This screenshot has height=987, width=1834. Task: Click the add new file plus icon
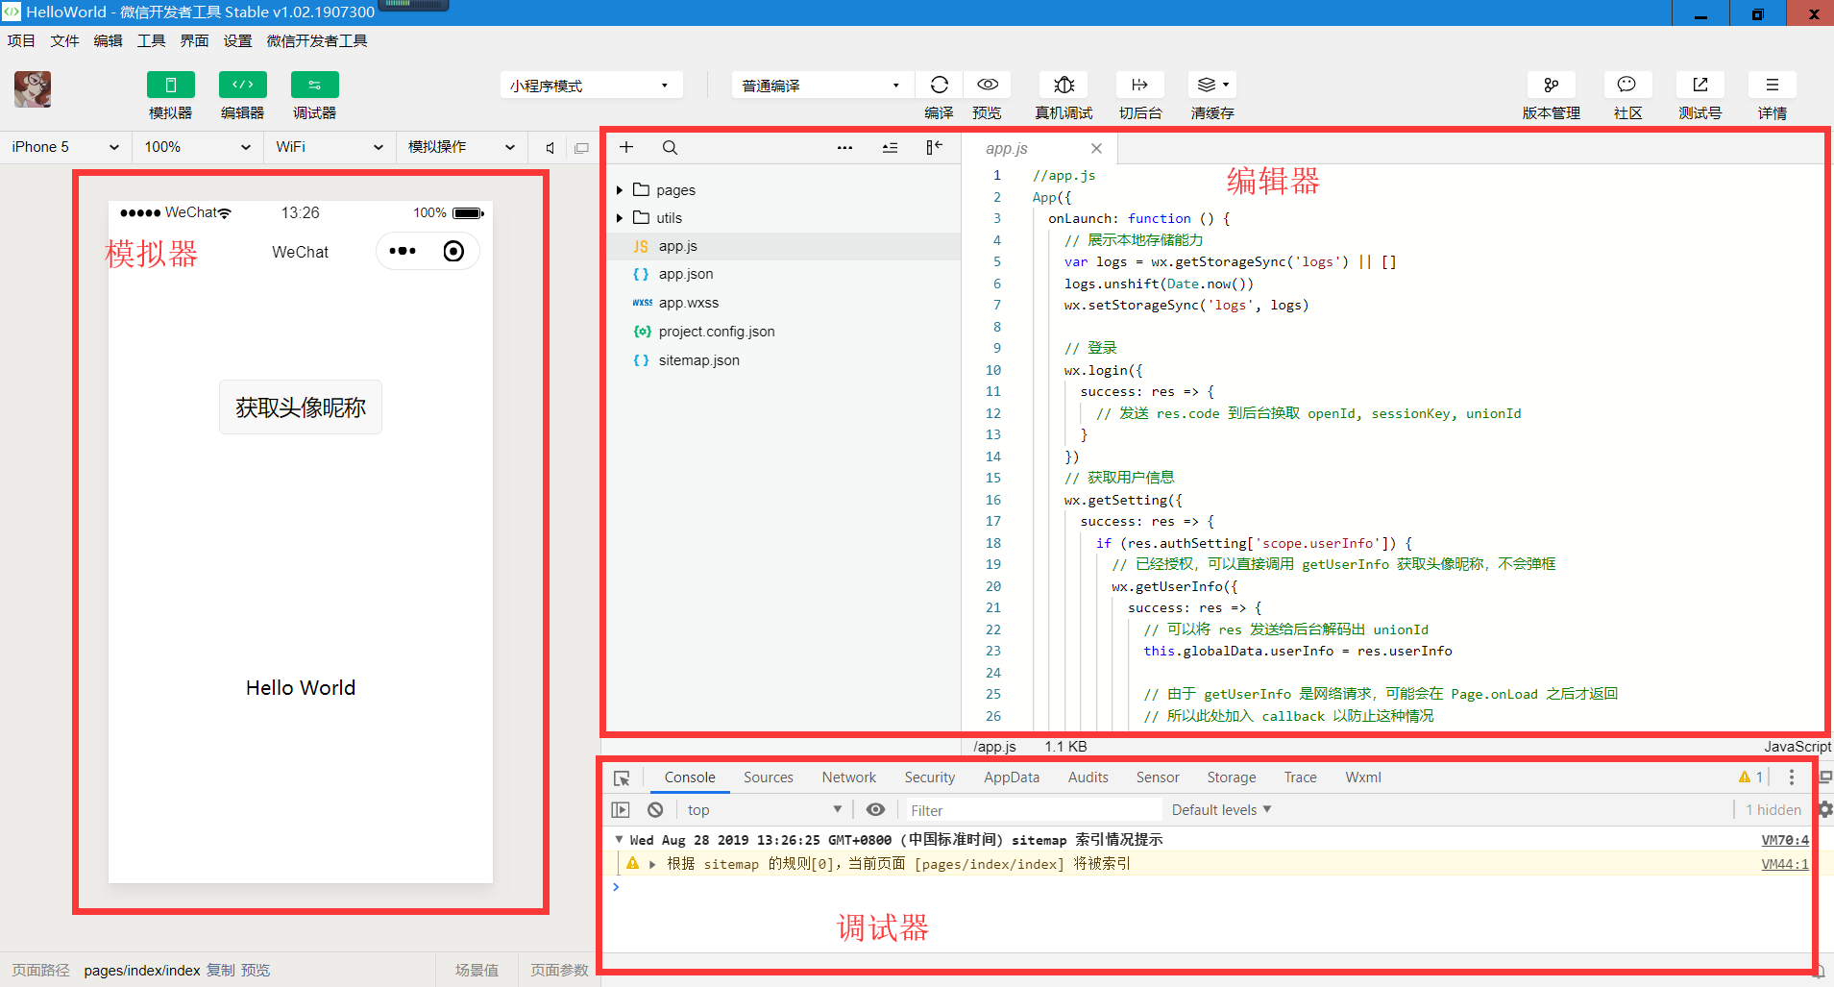(626, 147)
